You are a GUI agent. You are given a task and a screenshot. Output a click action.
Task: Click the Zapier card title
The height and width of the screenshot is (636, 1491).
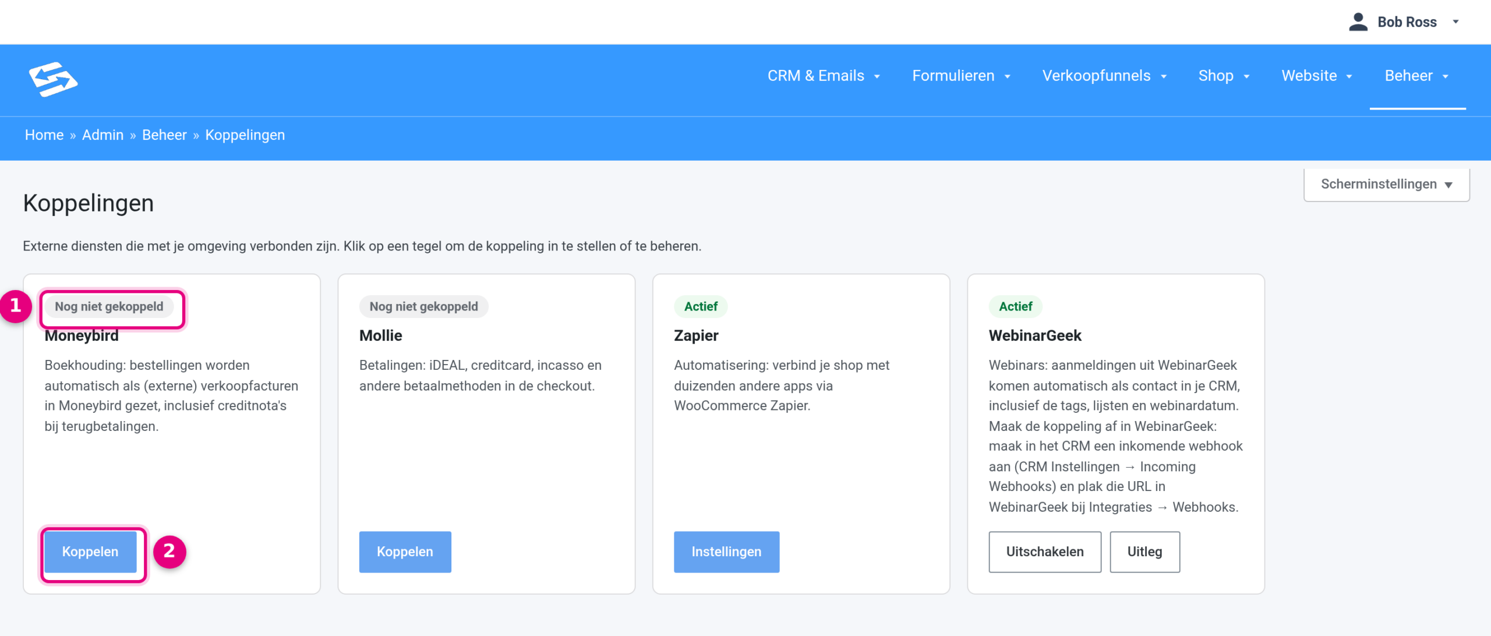pyautogui.click(x=697, y=336)
